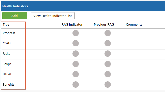Click the Costs Previous RAG circle

[x=108, y=43]
